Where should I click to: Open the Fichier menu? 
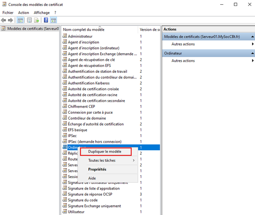tap(8, 13)
